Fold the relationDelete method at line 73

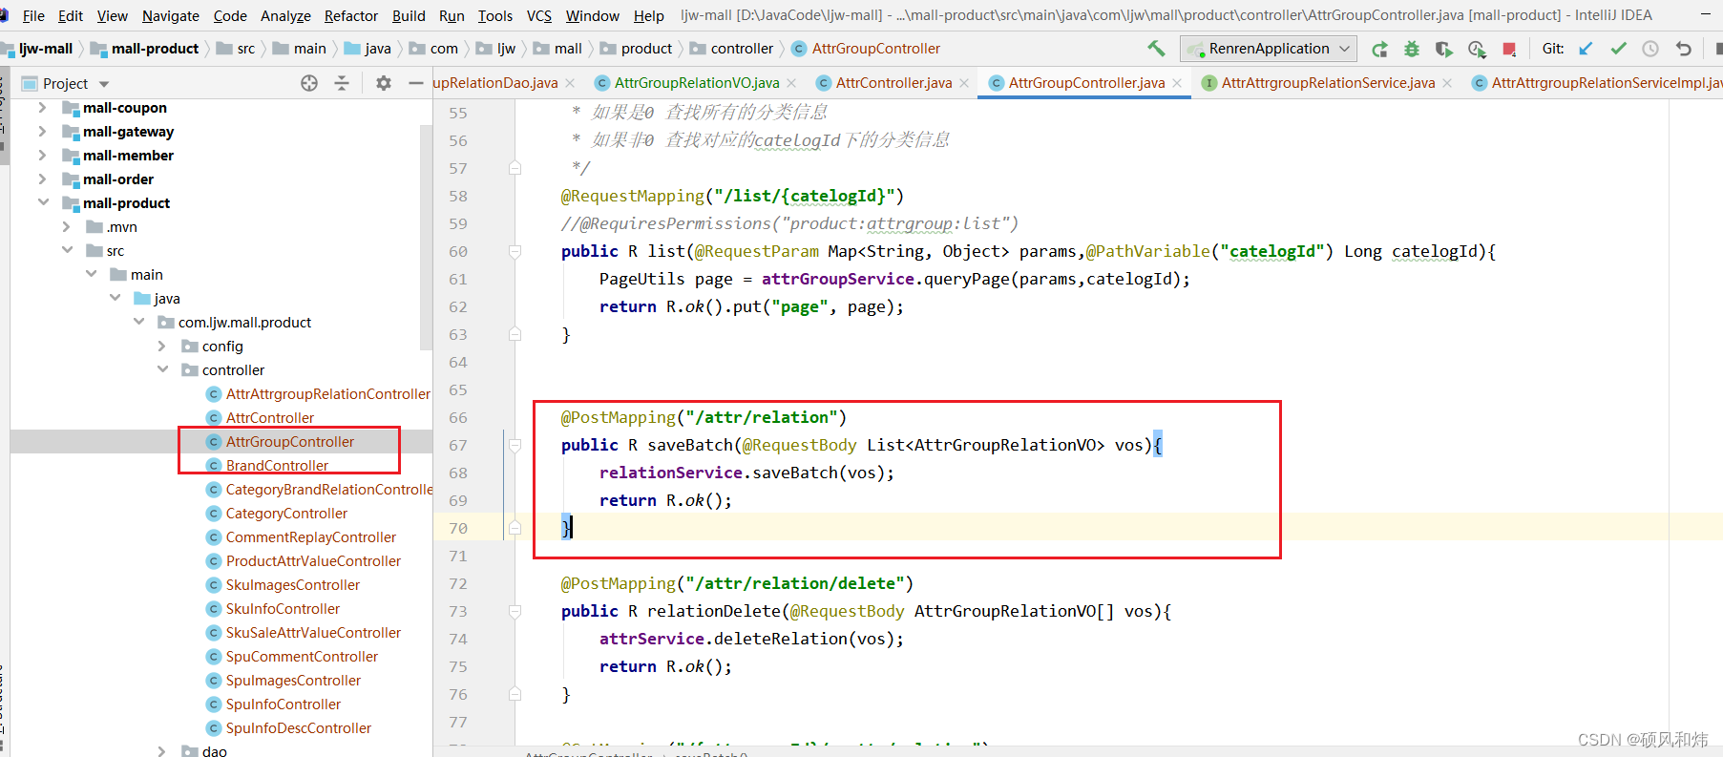pyautogui.click(x=515, y=611)
